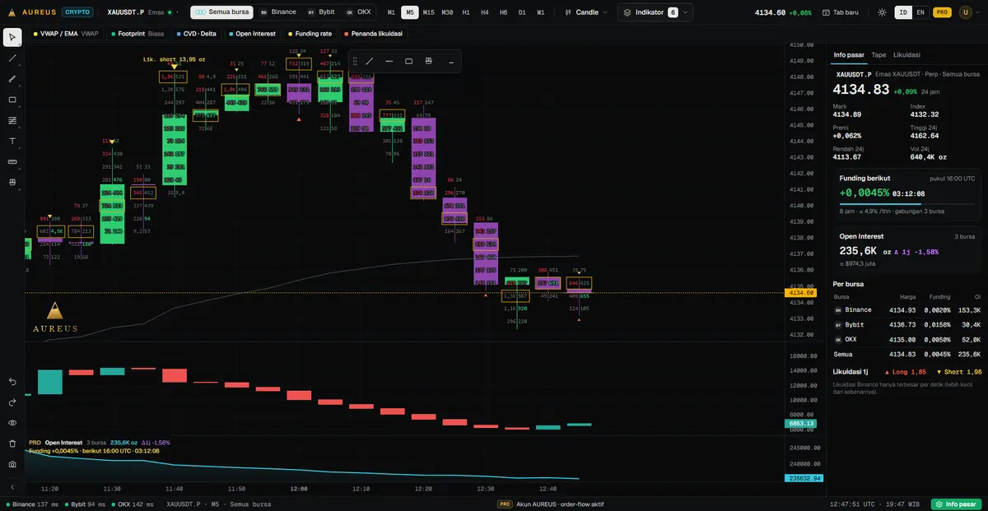Pick the rectangle tool in floating toolbar
Viewport: 988px width, 511px height.
pos(408,61)
